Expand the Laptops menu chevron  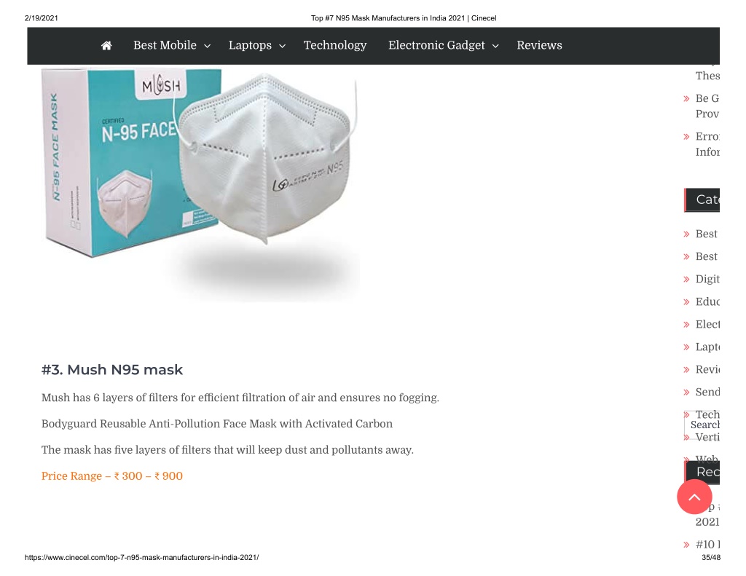click(282, 46)
